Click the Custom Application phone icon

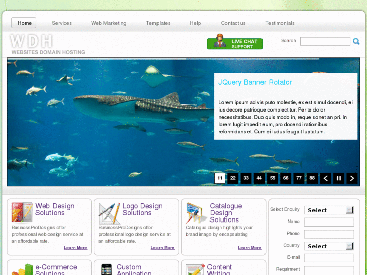[107, 269]
